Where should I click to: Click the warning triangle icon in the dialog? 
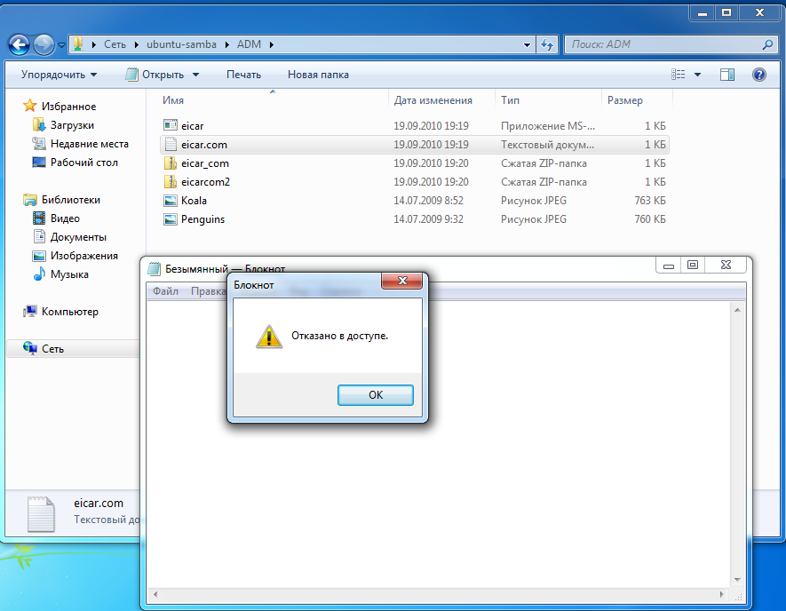269,337
